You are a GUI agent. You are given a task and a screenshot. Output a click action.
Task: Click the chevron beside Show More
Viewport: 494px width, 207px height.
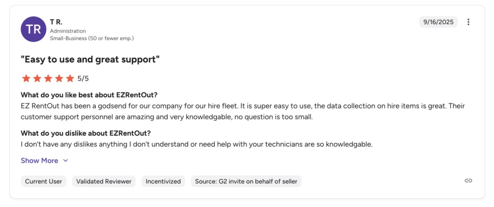point(66,161)
